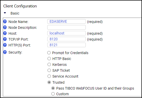The image size is (142, 98).
Task: Select Service Account radio button
Action: click(x=49, y=76)
